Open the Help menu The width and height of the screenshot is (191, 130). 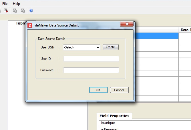click(16, 4)
